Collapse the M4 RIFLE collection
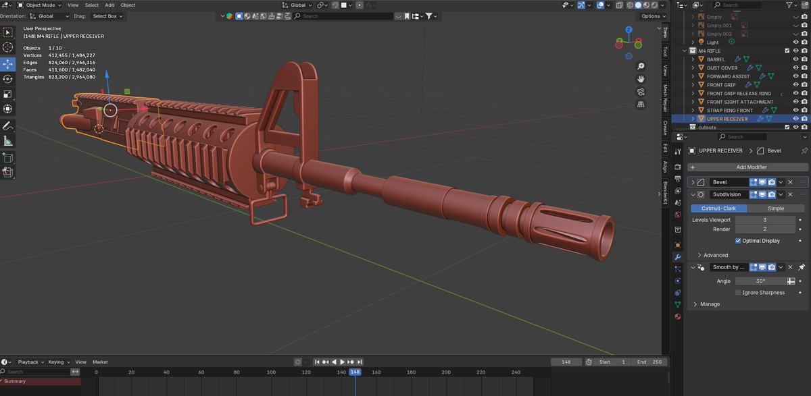This screenshot has width=811, height=396. pos(684,51)
